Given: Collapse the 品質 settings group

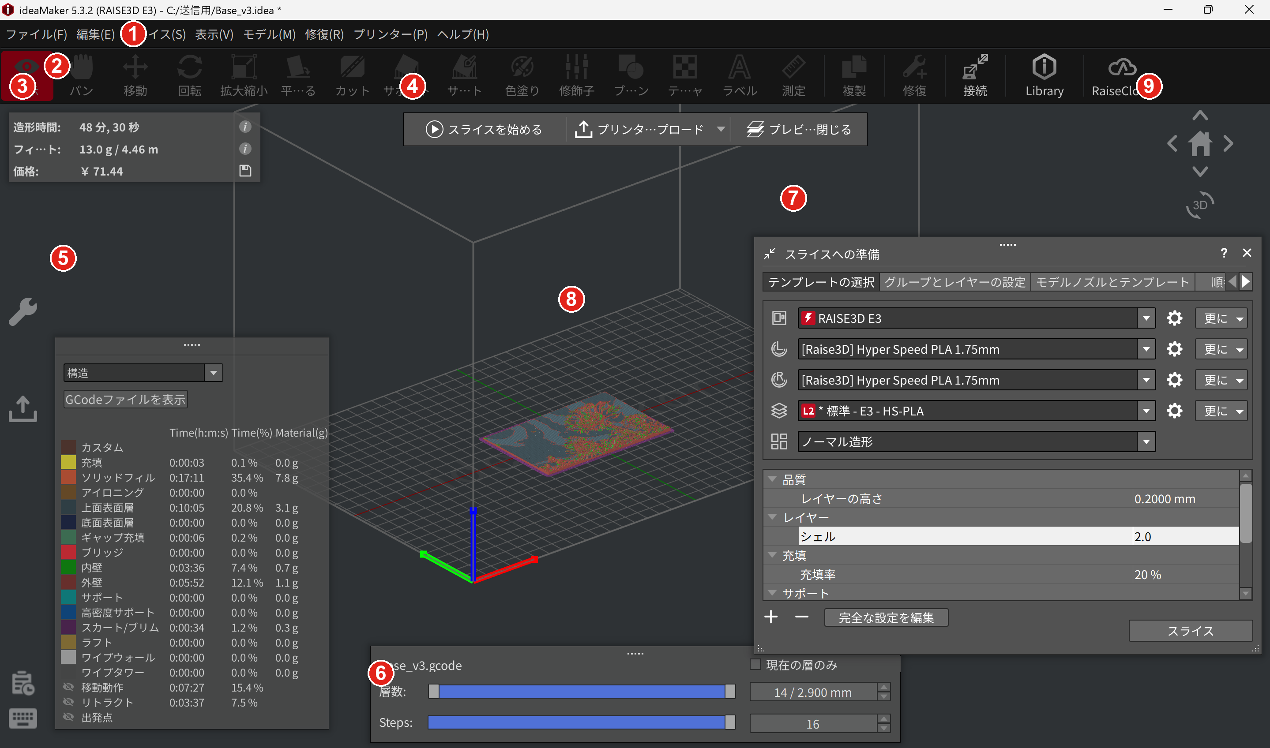Looking at the screenshot, I should click(772, 479).
